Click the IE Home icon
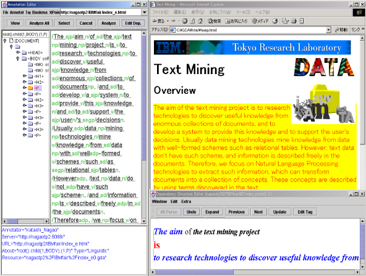366x276 pixels. tap(200, 21)
